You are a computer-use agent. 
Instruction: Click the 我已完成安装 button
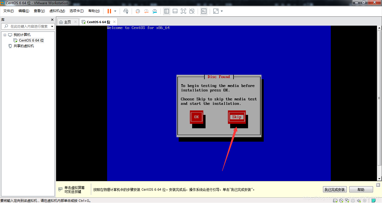pyautogui.click(x=335, y=190)
